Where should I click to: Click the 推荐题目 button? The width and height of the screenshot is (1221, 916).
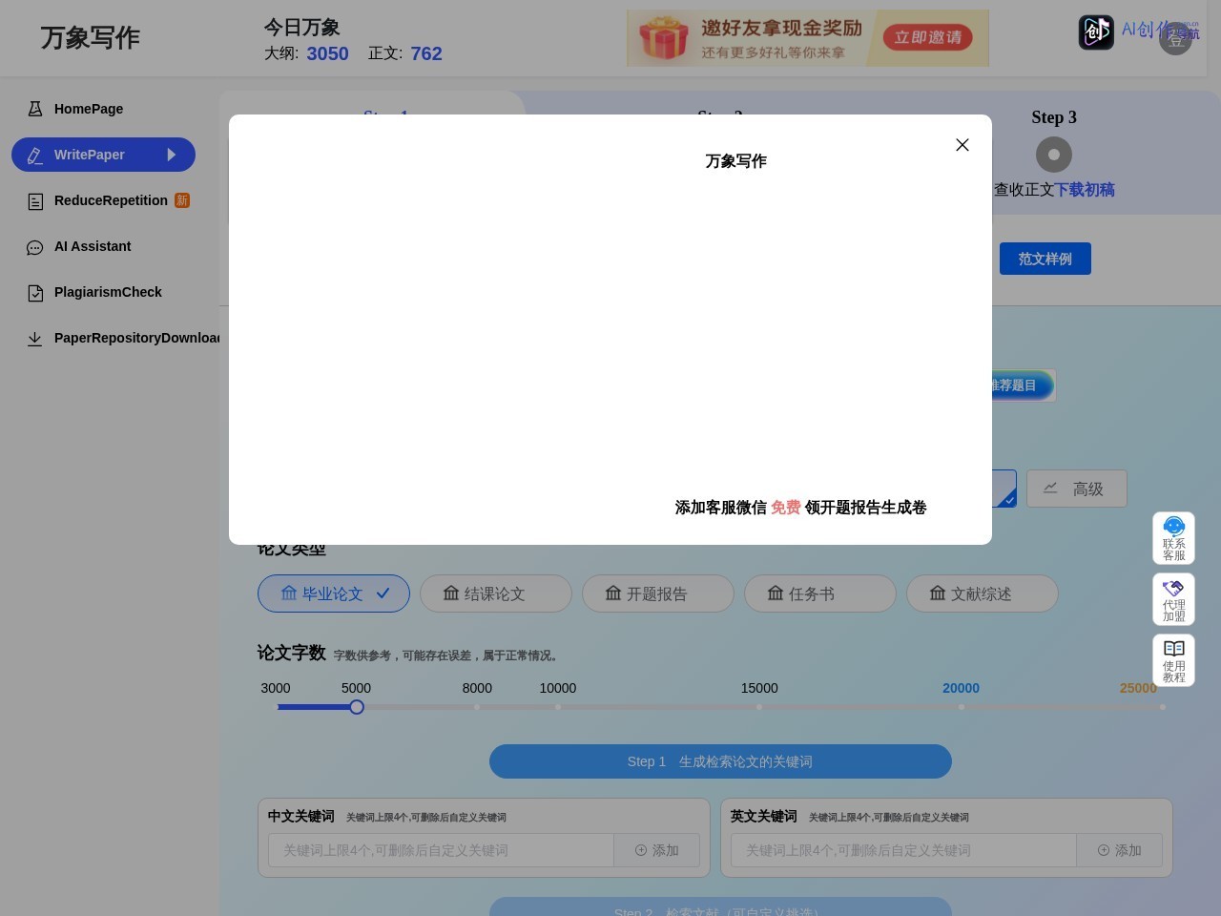coord(1022,385)
